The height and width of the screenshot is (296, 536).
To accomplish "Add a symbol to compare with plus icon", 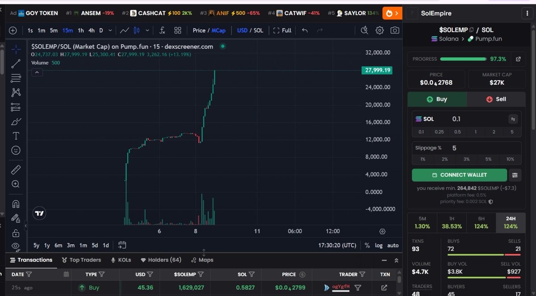I will click(13, 30).
